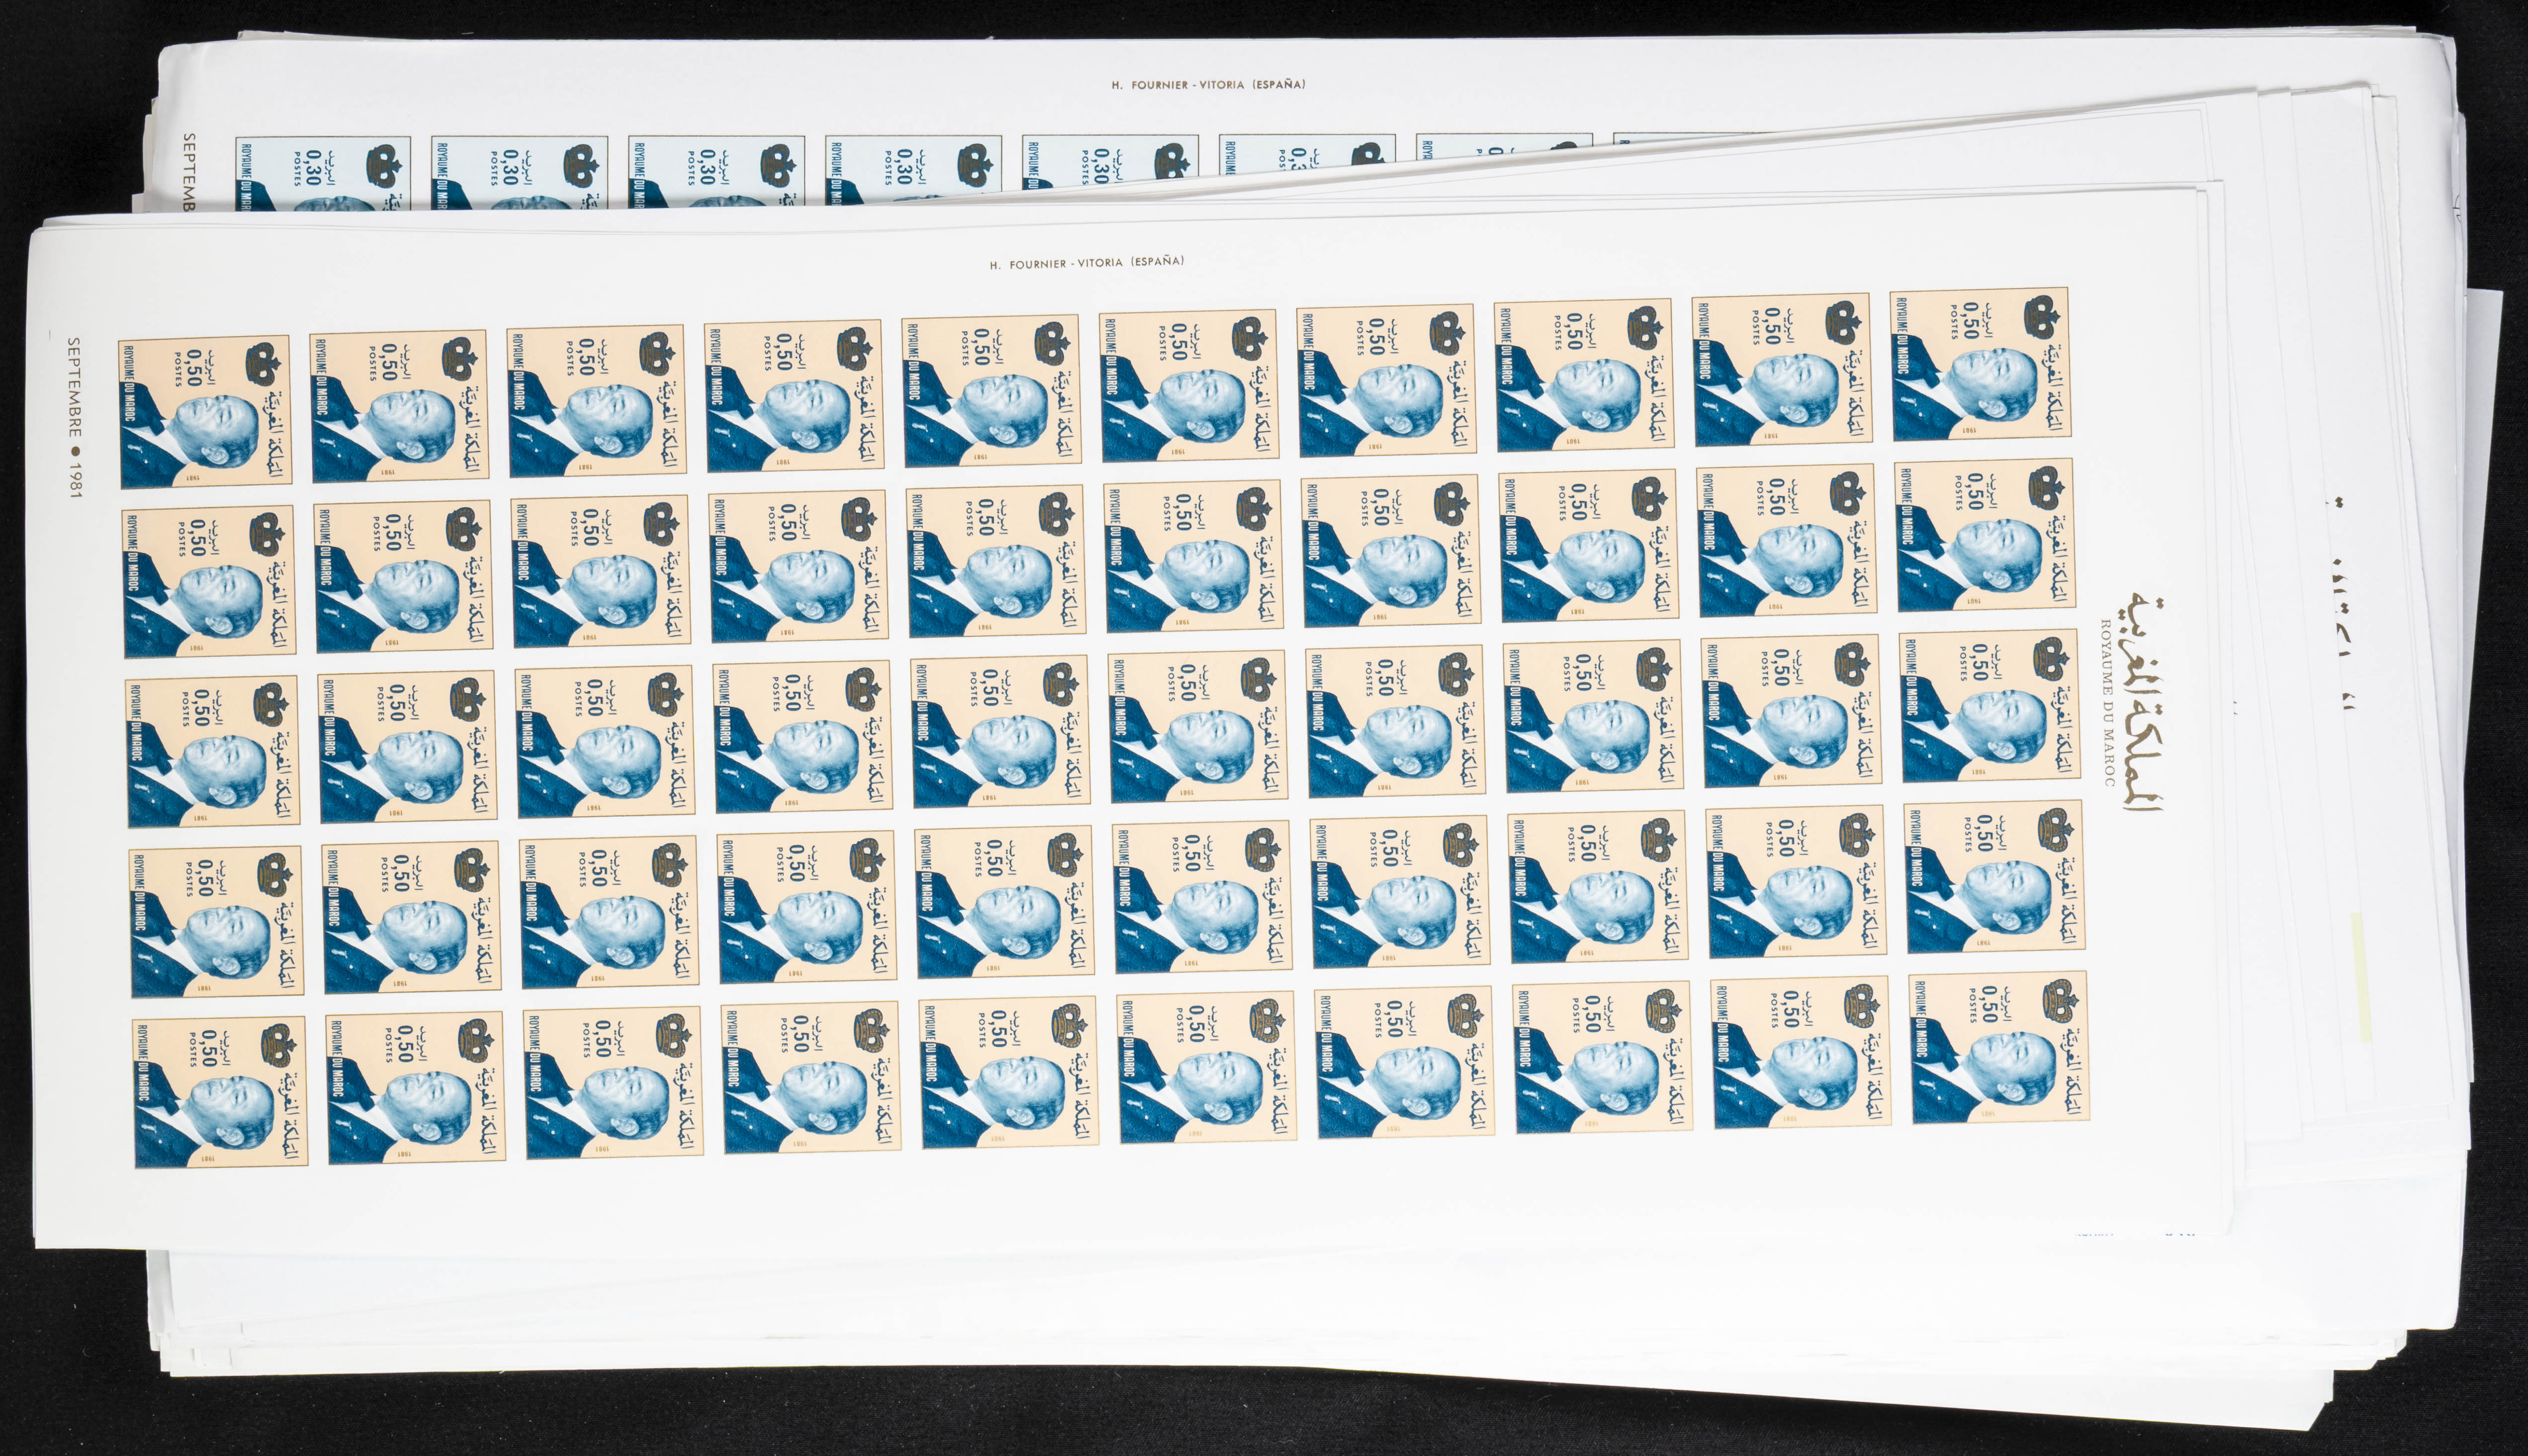Image resolution: width=2528 pixels, height=1456 pixels.
Task: Click the top-left 0,50 stamp on front sheet
Action: [205, 411]
